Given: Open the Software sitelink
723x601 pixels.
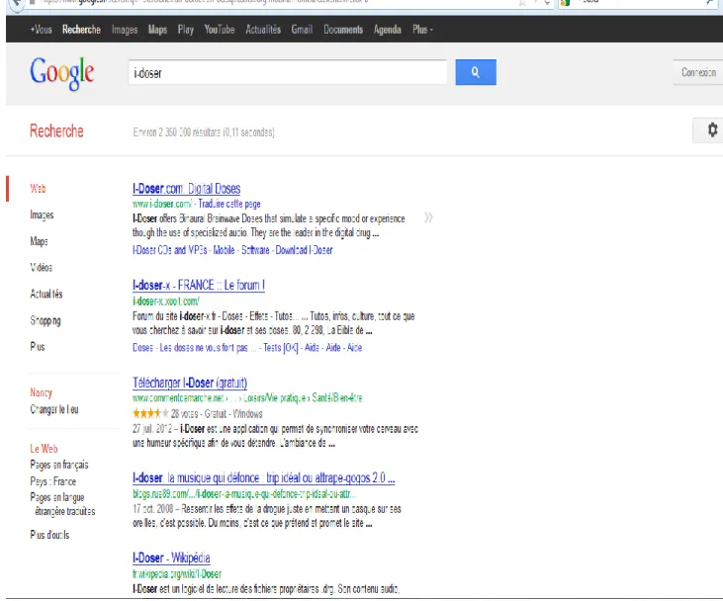Looking at the screenshot, I should 255,250.
